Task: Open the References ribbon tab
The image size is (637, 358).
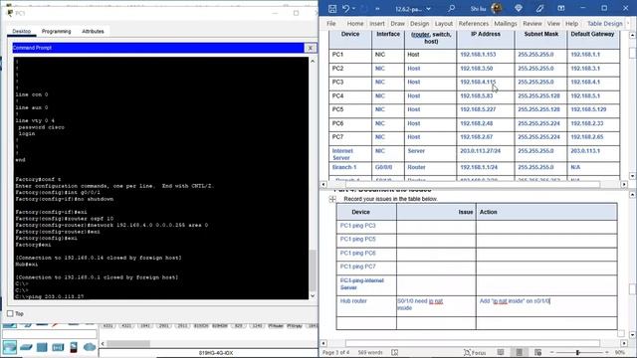Action: coord(474,24)
